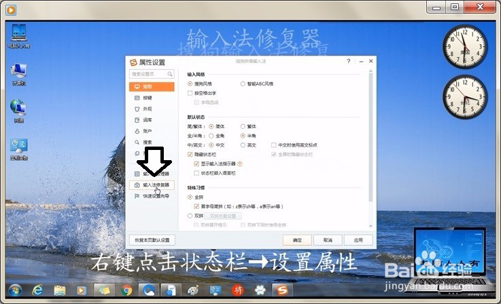Click the Sogou S icon on taskbar
The height and width of the screenshot is (304, 501).
tap(282, 290)
